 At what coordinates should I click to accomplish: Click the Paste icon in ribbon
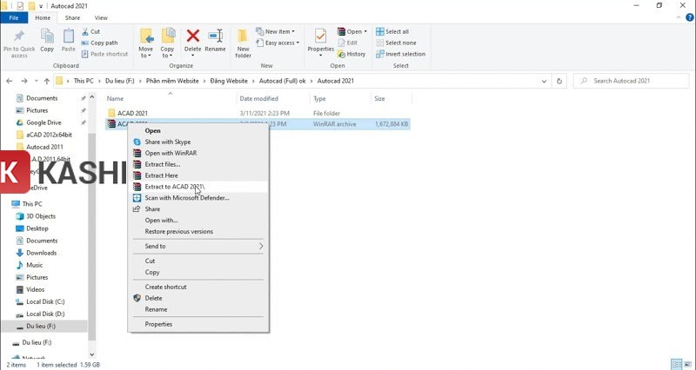69,36
